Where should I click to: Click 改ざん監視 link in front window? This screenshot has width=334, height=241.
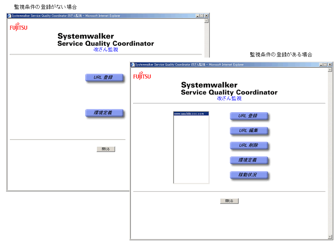tap(229, 98)
